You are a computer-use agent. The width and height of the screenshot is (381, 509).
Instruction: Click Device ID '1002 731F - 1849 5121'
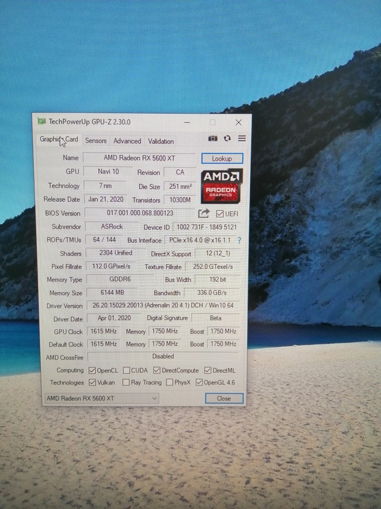pyautogui.click(x=206, y=227)
